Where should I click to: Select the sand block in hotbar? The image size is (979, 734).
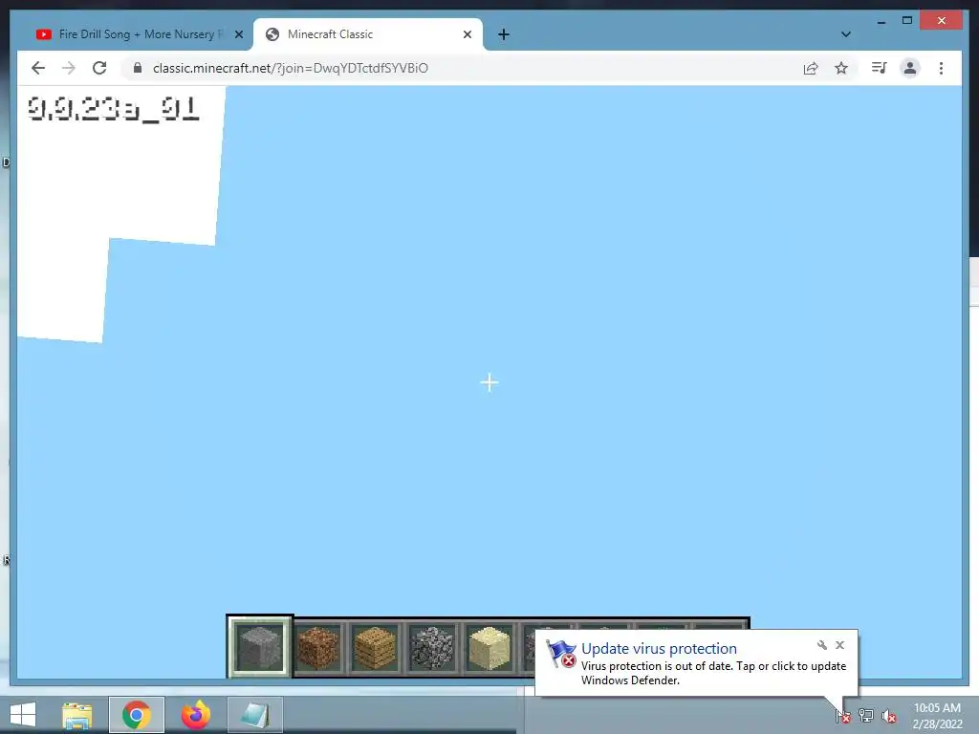pos(489,649)
